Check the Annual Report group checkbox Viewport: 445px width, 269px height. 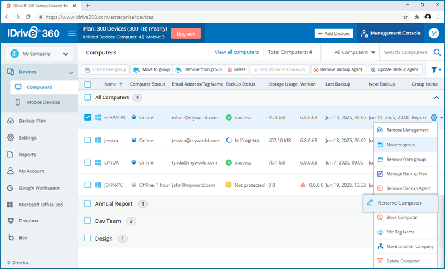coord(87,204)
